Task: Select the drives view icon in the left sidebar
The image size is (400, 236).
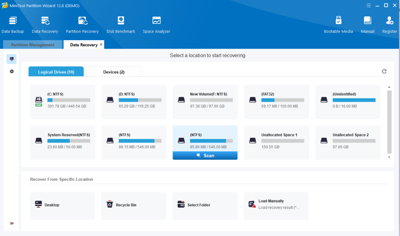Action: pos(12,59)
